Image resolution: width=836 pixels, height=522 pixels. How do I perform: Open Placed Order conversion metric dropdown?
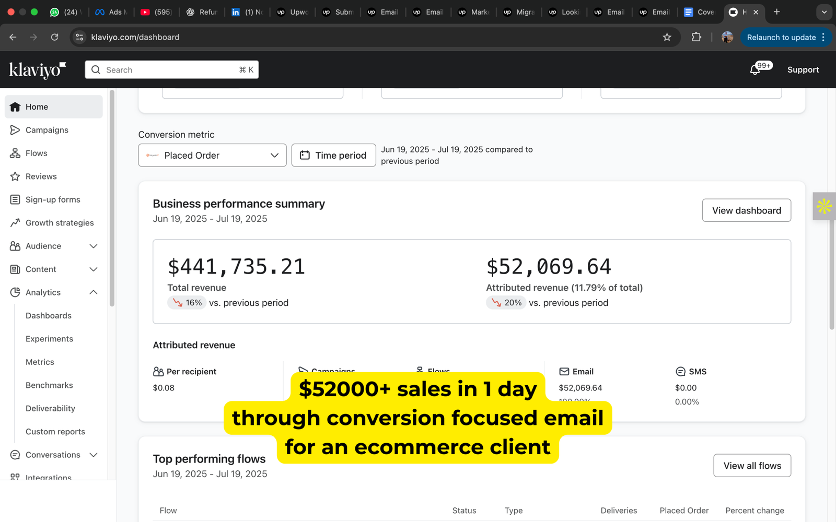click(x=212, y=156)
